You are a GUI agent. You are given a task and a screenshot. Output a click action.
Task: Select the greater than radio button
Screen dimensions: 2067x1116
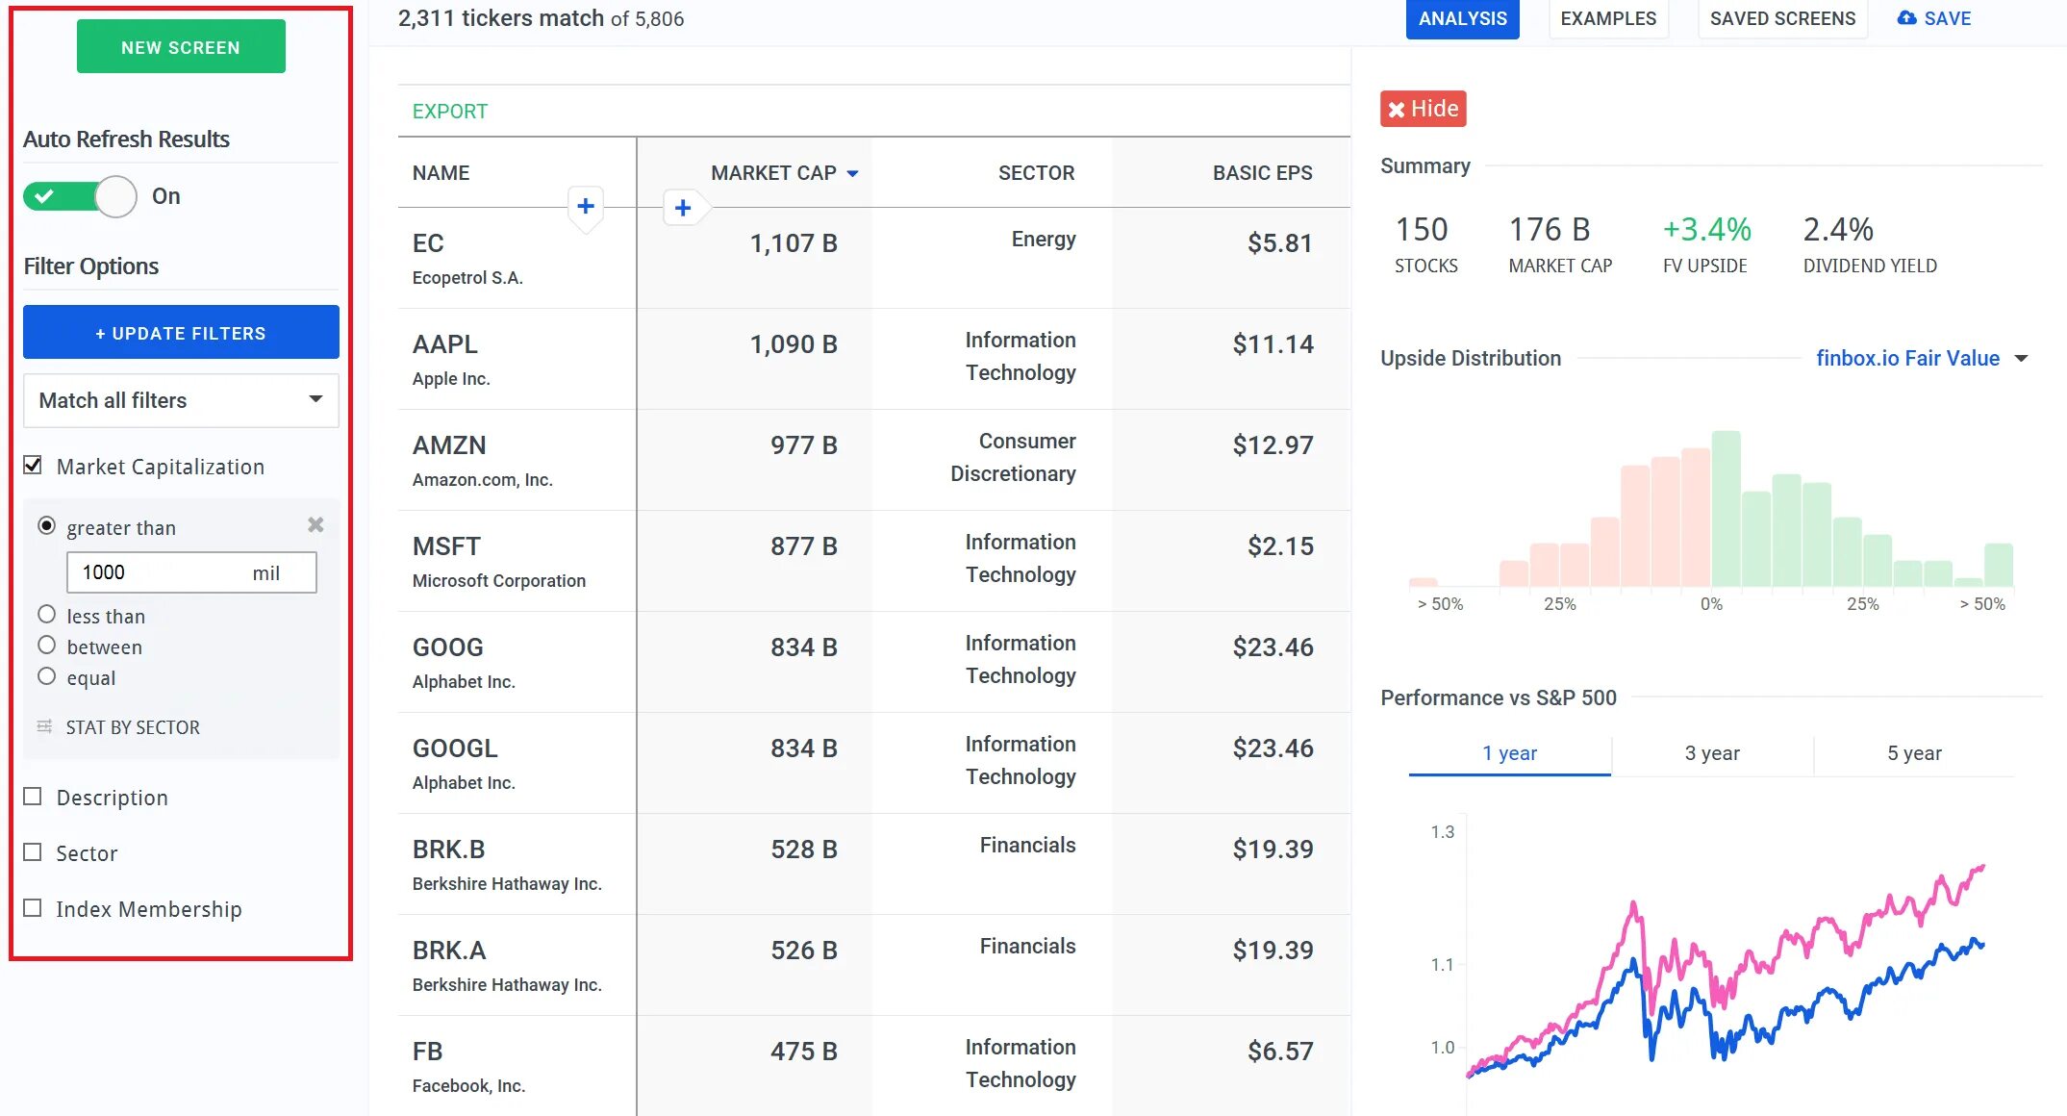46,525
